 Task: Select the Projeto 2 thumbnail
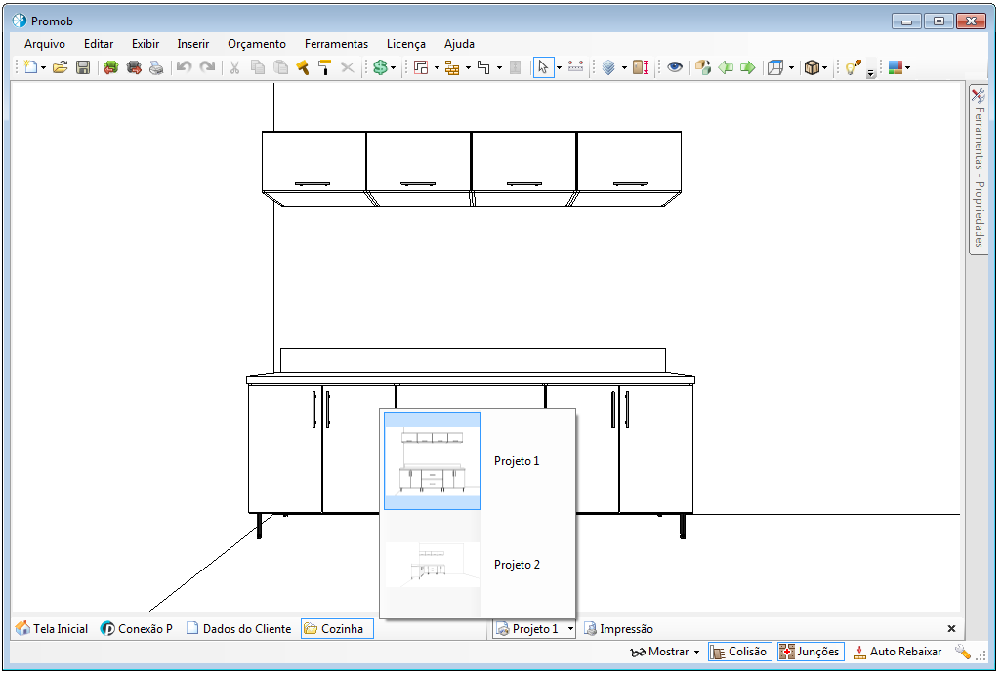coord(434,565)
